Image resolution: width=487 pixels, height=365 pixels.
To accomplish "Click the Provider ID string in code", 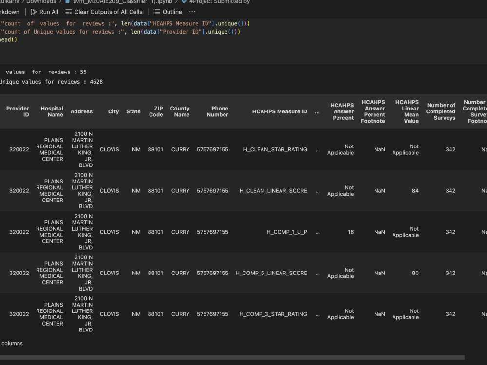I will point(181,32).
